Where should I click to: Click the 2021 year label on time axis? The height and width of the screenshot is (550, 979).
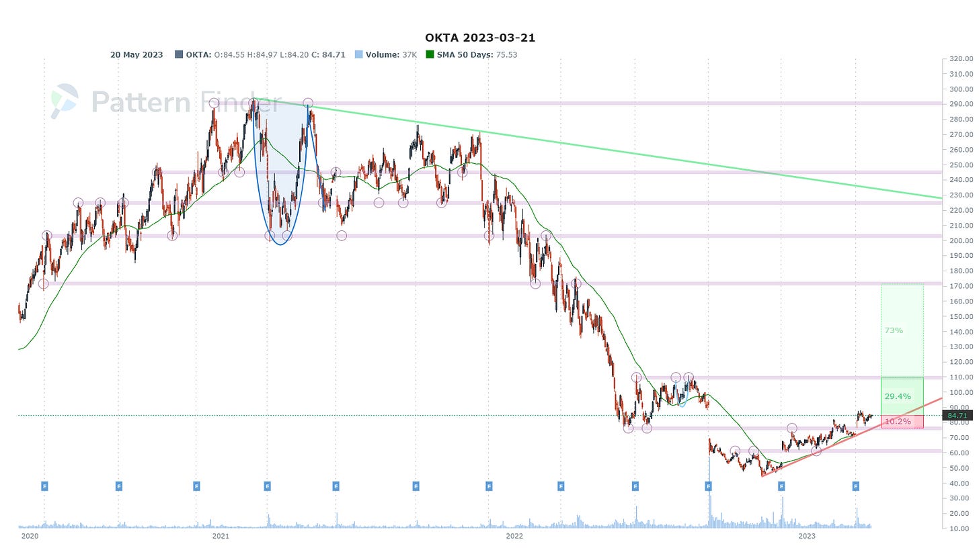click(220, 536)
